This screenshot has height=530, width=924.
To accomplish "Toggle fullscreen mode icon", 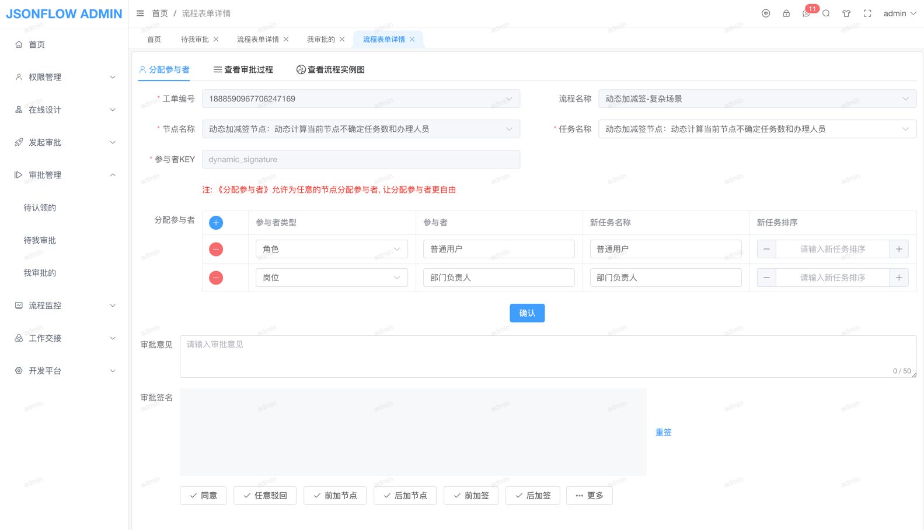I will pos(867,13).
